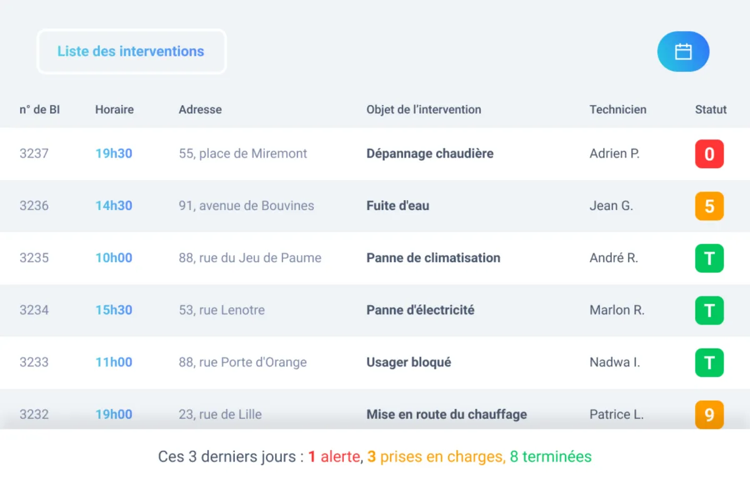
Task: Click green T badge for André R.
Action: point(709,258)
